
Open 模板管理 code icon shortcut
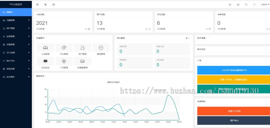101,48
